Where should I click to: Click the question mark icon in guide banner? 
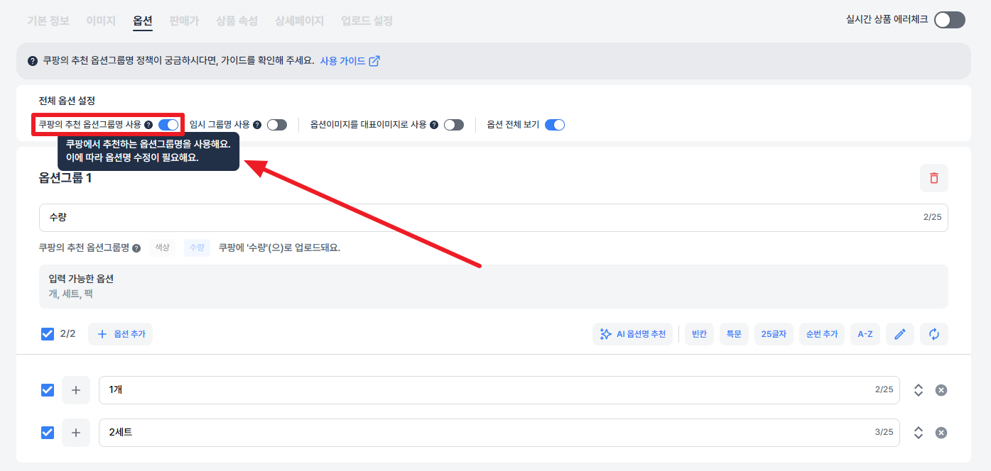pos(33,61)
